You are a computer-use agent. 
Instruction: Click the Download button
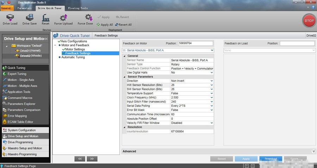tap(271, 159)
